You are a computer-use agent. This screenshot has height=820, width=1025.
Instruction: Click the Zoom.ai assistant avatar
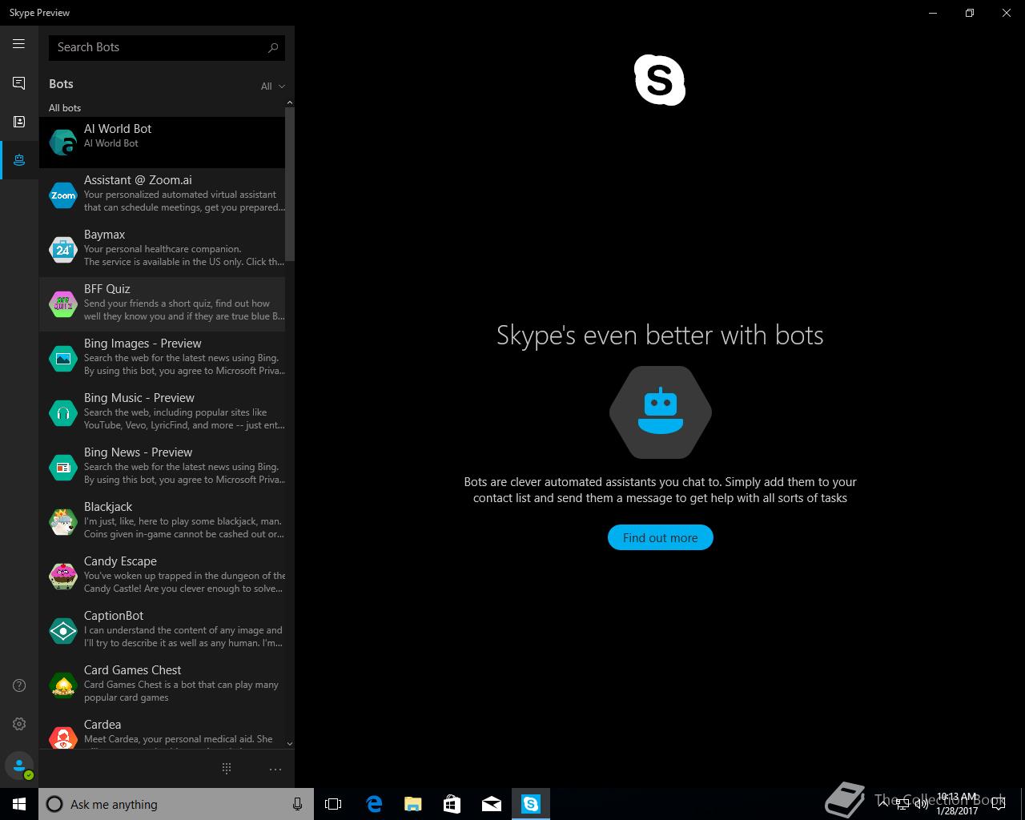click(x=62, y=195)
